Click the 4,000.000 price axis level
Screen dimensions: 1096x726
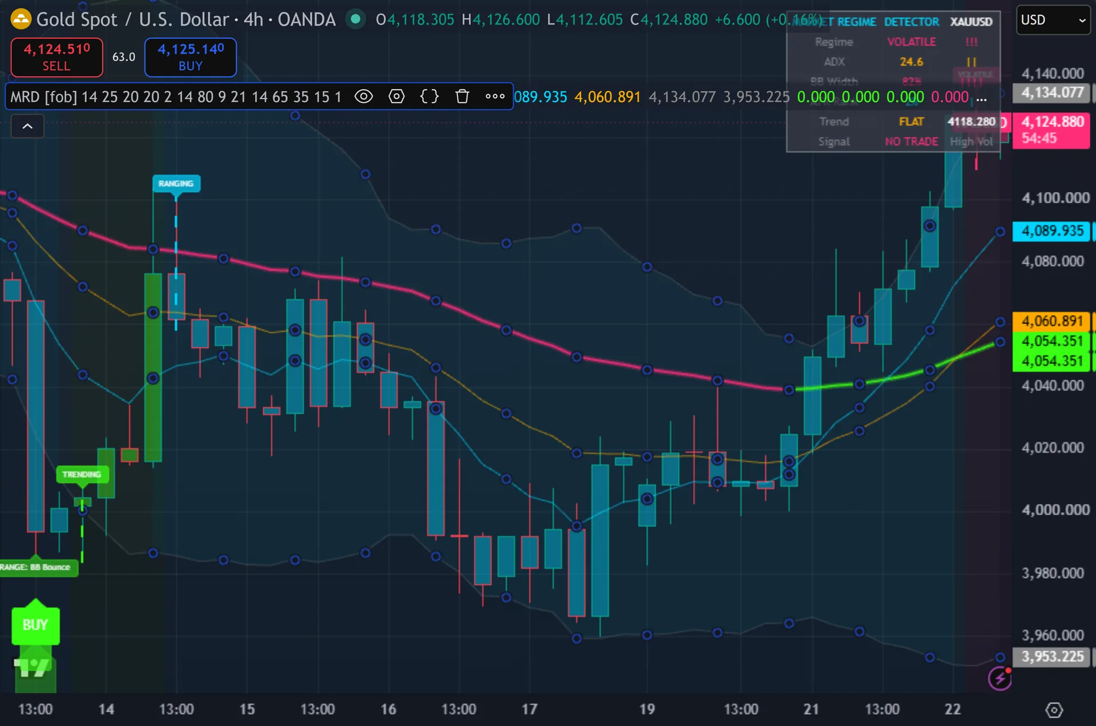click(x=1055, y=510)
